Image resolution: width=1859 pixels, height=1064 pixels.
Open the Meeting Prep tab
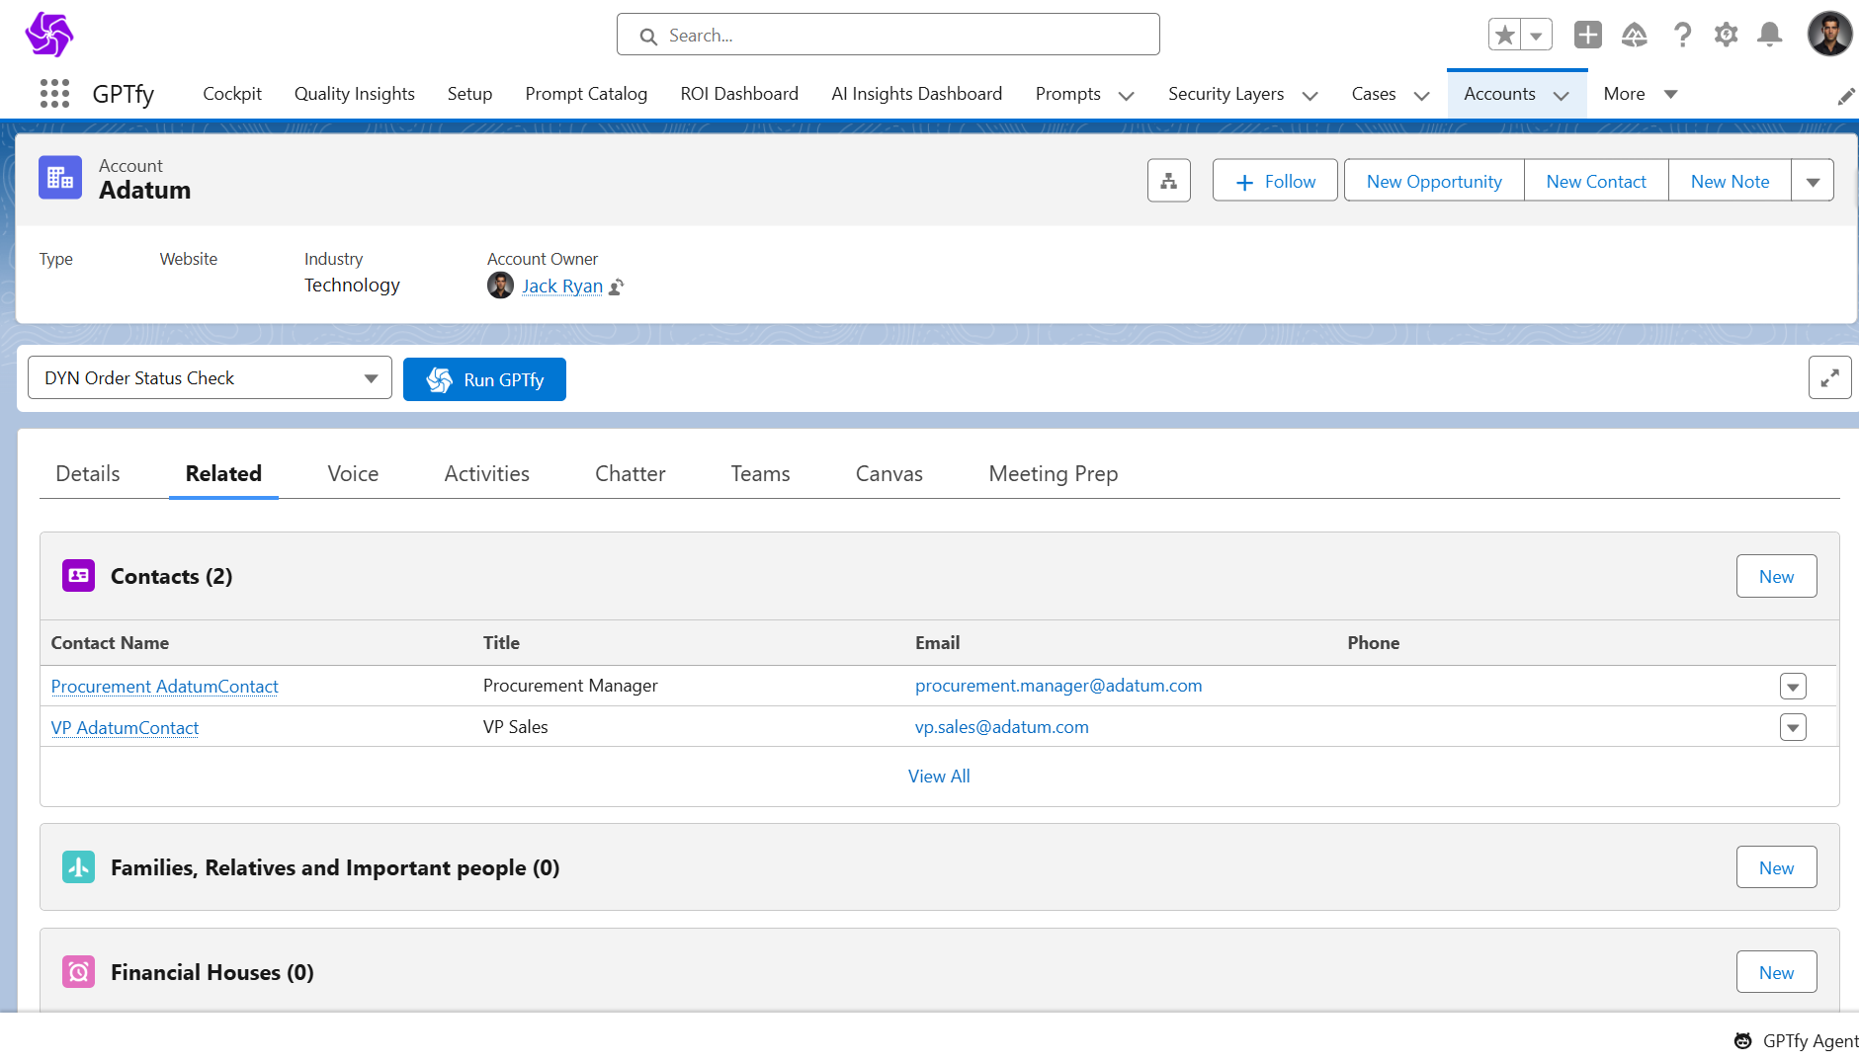click(1054, 473)
